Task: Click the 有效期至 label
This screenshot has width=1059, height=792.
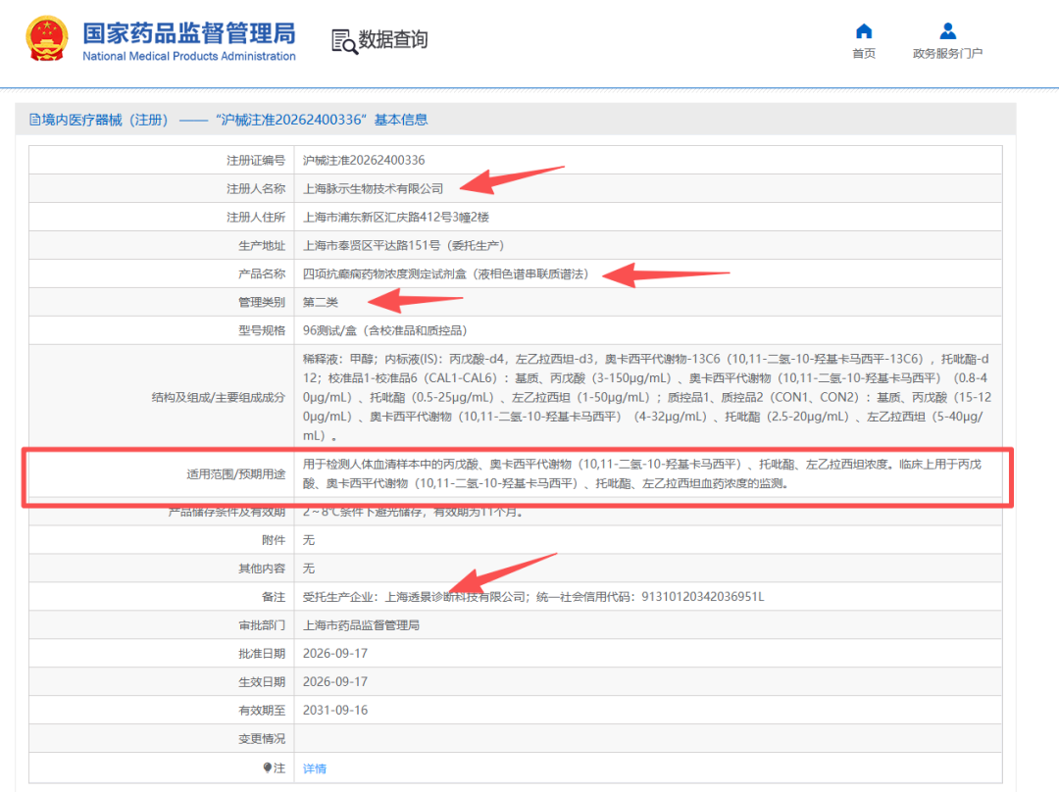Action: pos(262,710)
